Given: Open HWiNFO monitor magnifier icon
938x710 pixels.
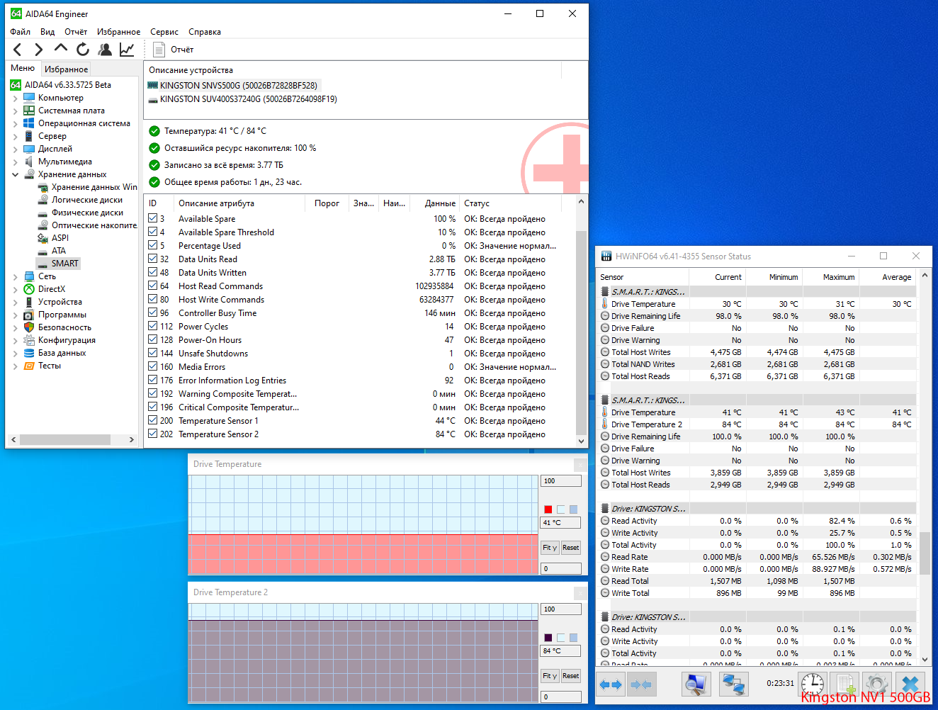Looking at the screenshot, I should tap(696, 684).
